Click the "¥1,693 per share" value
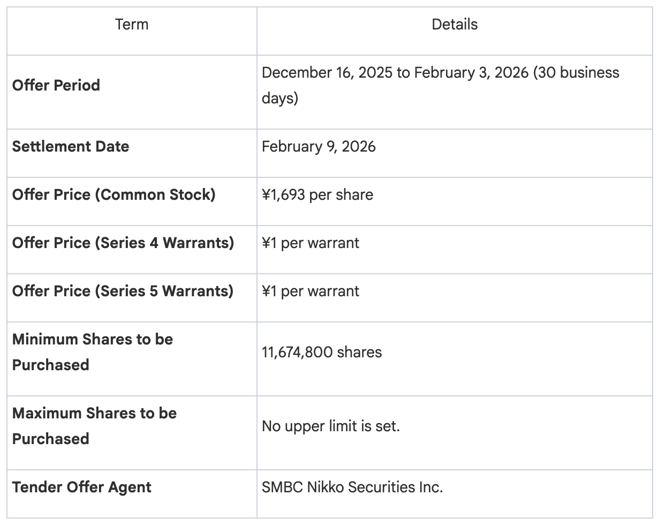Viewport: 658px width, 525px height. [317, 195]
